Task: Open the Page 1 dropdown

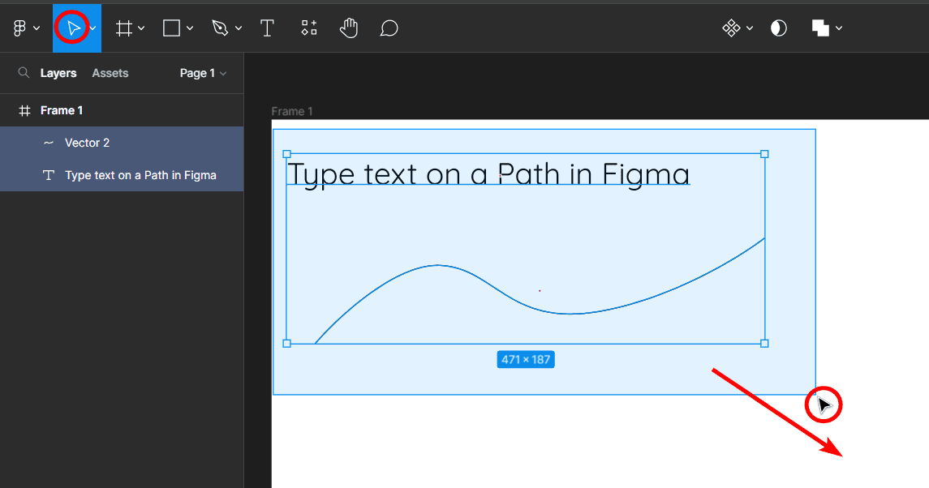Action: tap(203, 73)
